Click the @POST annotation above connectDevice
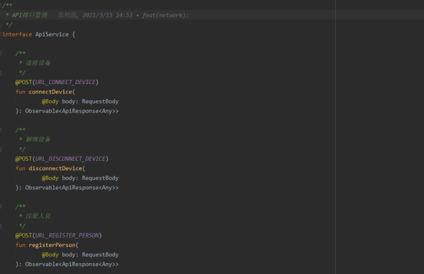Image resolution: width=424 pixels, height=274 pixels. coord(24,82)
